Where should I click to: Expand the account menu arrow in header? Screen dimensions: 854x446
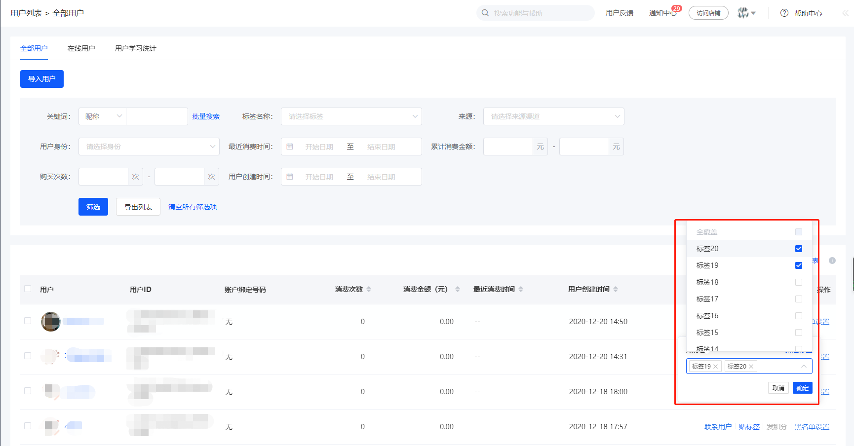click(x=753, y=13)
